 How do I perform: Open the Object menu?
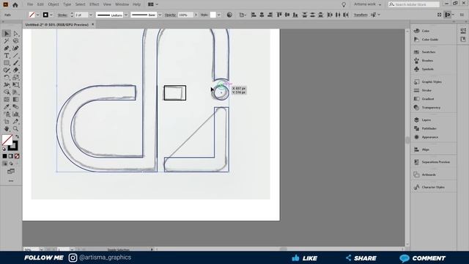click(x=53, y=4)
